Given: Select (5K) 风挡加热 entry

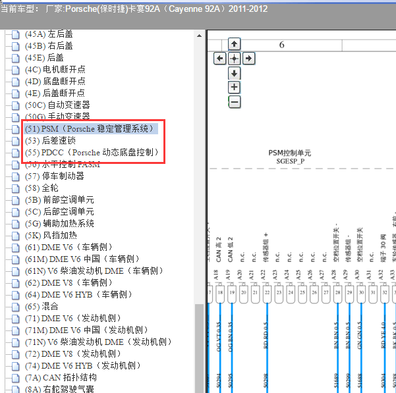Looking at the screenshot, I should (x=51, y=236).
